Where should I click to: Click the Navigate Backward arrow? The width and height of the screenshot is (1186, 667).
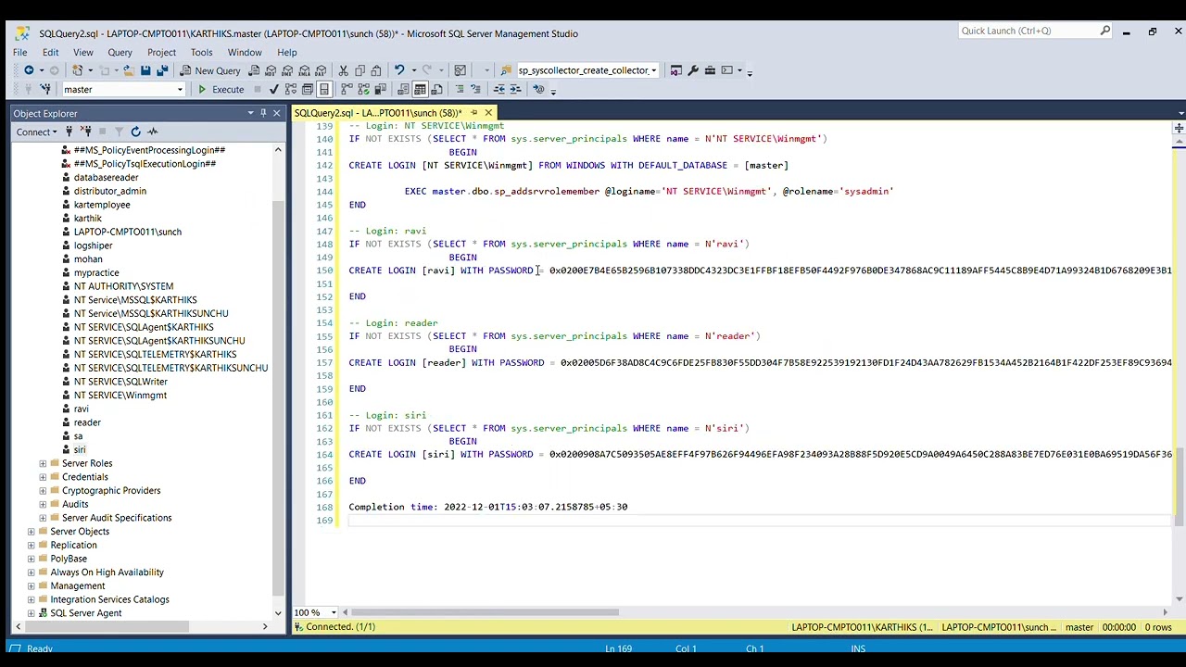pos(29,70)
